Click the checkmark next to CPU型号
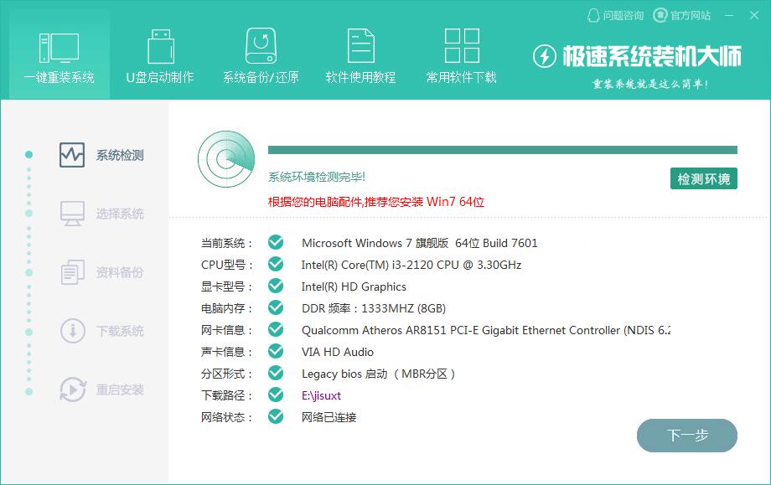 coord(275,264)
